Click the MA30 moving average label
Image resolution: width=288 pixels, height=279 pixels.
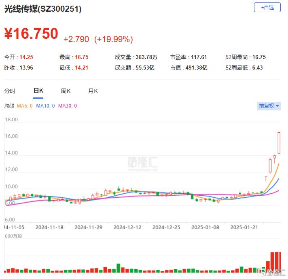pos(68,106)
